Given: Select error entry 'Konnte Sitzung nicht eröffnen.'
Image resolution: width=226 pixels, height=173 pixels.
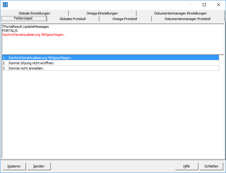Looking at the screenshot, I should pos(32,63).
